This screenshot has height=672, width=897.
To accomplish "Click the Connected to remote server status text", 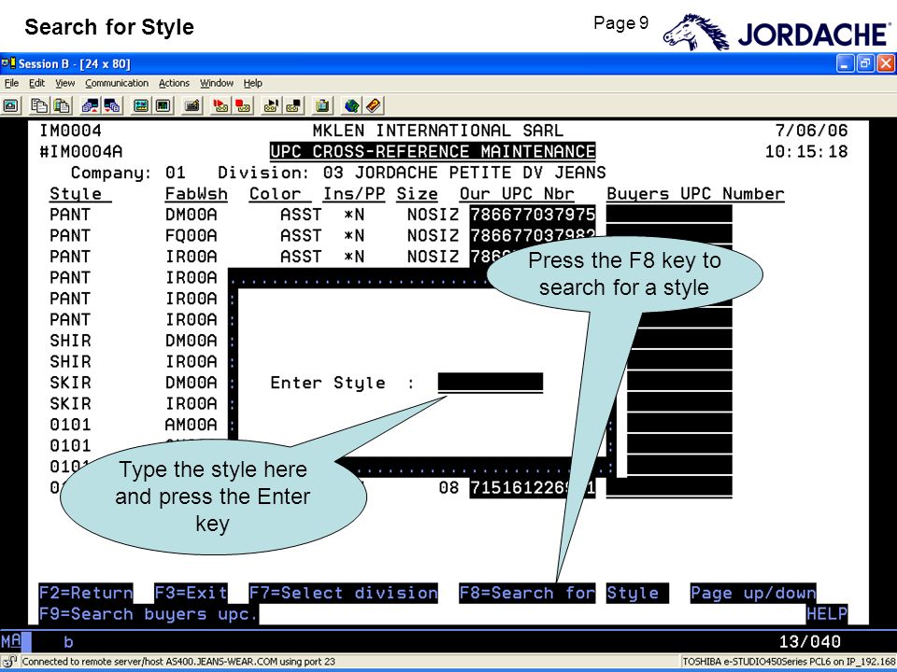I will pos(178,662).
